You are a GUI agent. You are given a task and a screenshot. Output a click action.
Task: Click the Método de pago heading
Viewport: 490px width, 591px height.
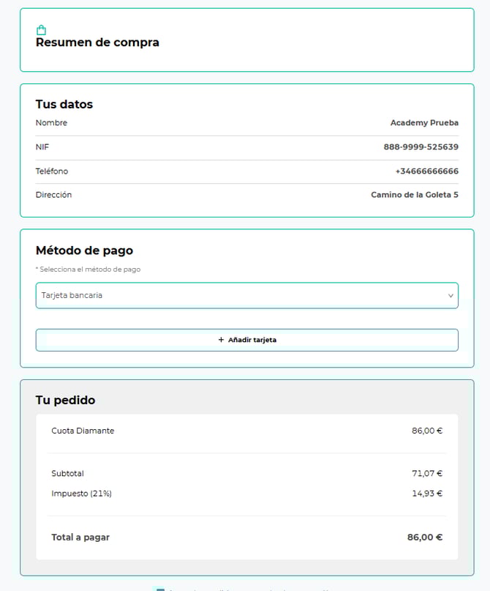point(84,250)
